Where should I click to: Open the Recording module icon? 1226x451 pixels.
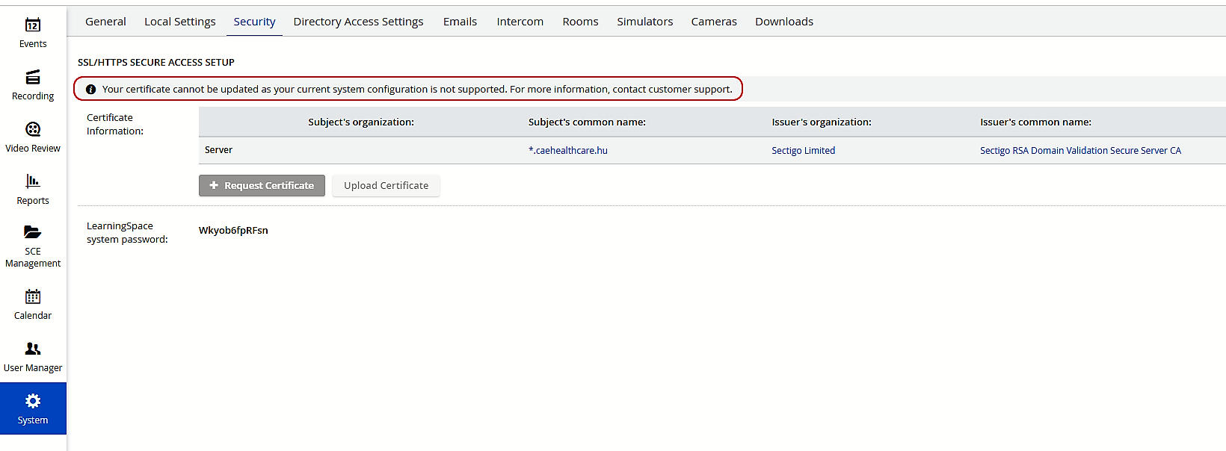(x=33, y=77)
